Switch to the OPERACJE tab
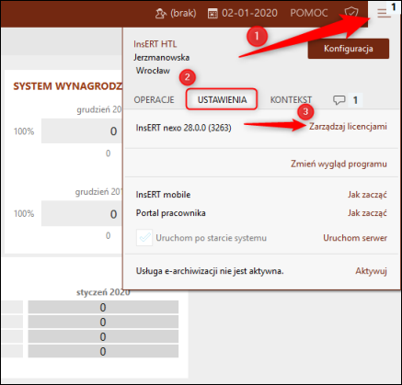The height and width of the screenshot is (385, 402). tap(154, 100)
